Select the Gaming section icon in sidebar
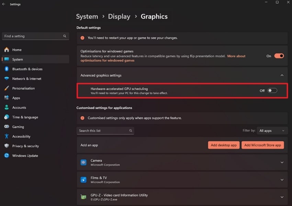This screenshot has height=206, width=292. pyautogui.click(x=7, y=127)
